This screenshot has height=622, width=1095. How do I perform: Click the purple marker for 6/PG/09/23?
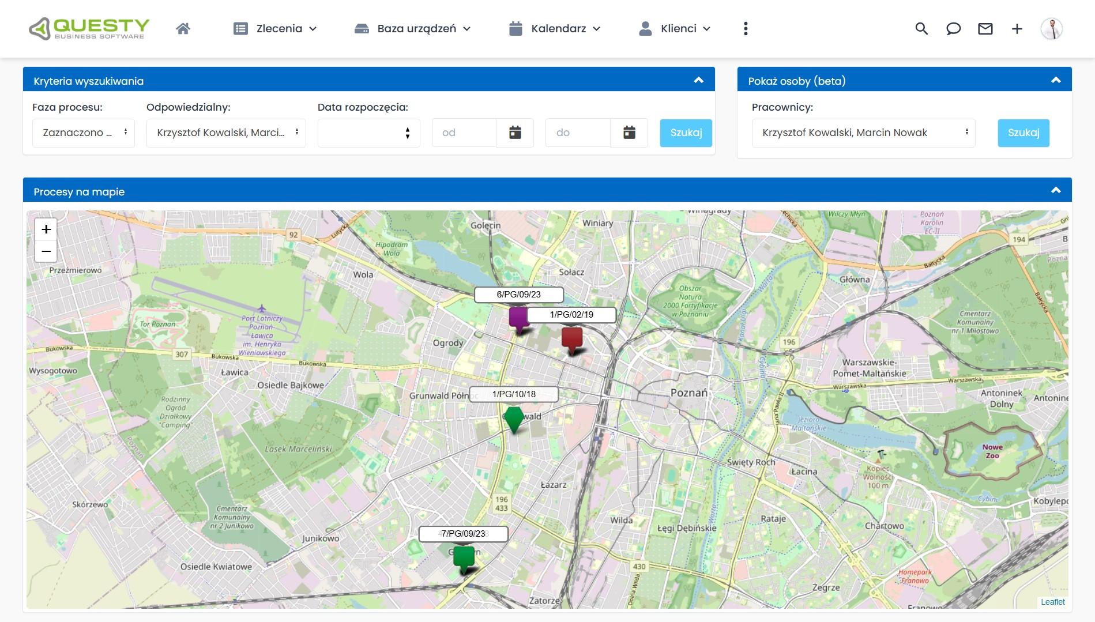click(519, 320)
